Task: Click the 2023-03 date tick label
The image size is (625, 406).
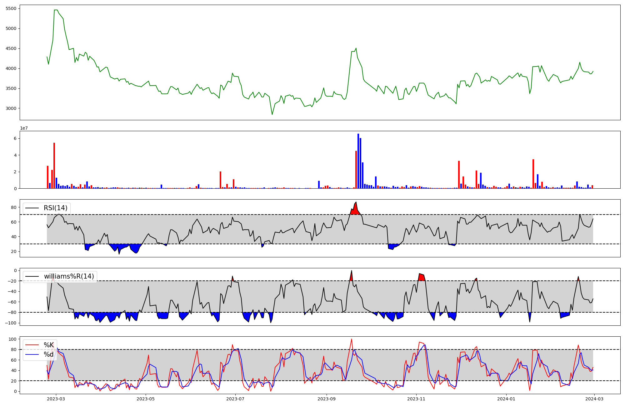Action: click(x=56, y=399)
